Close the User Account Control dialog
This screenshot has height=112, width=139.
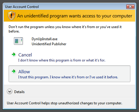click(x=130, y=7)
